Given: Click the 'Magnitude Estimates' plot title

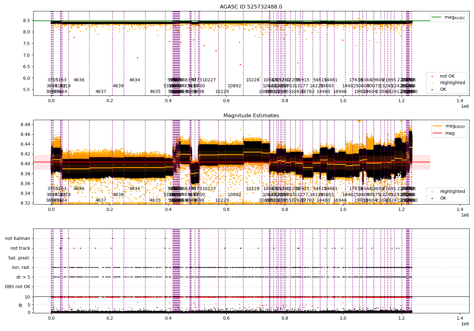Looking at the screenshot, I should (x=251, y=116).
